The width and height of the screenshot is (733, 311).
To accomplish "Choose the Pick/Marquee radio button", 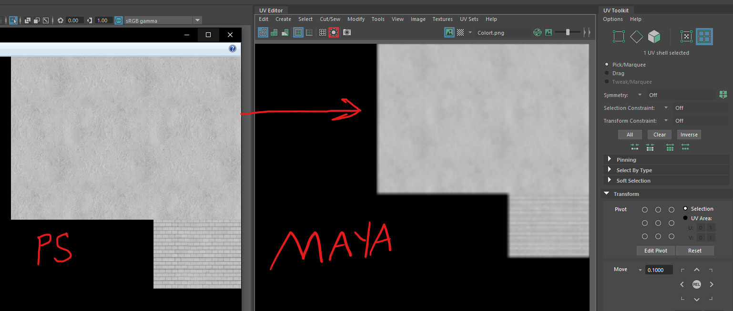I will click(607, 64).
